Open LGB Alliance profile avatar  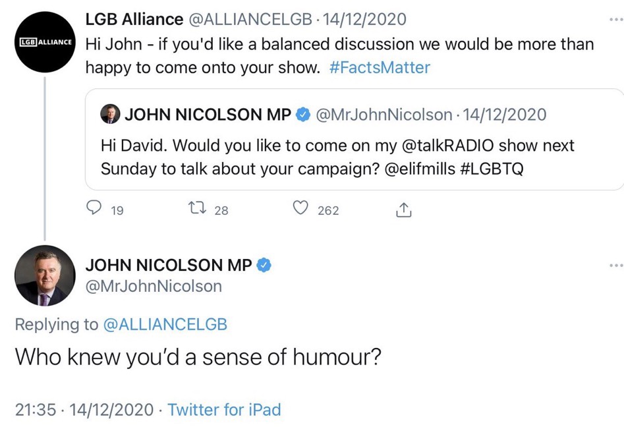(x=45, y=42)
